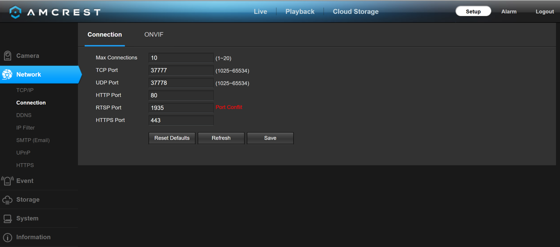Screen dimensions: 560x247
Task: Open the Alarm page
Action: (509, 12)
